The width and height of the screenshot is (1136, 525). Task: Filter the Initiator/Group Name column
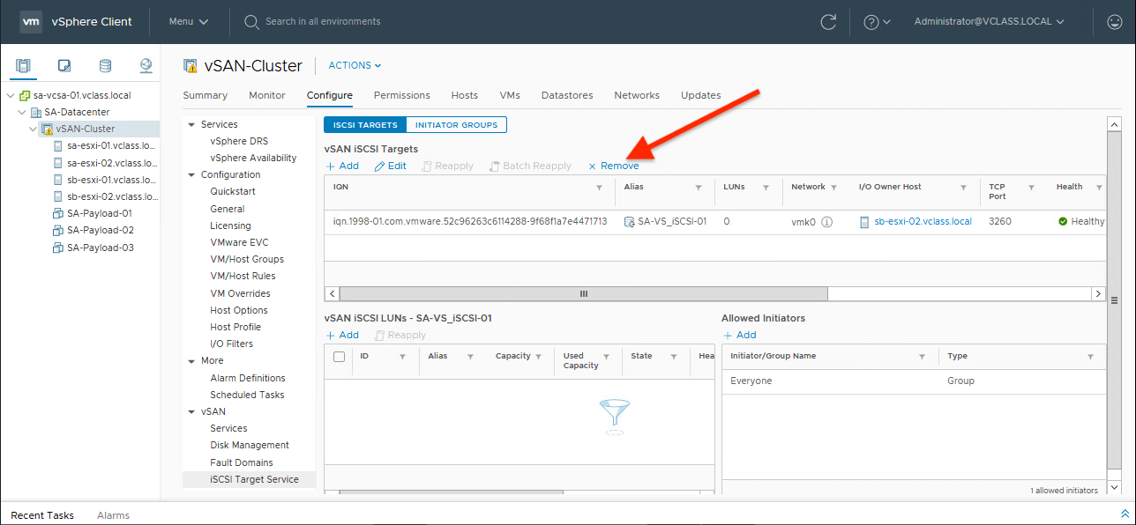[923, 357]
